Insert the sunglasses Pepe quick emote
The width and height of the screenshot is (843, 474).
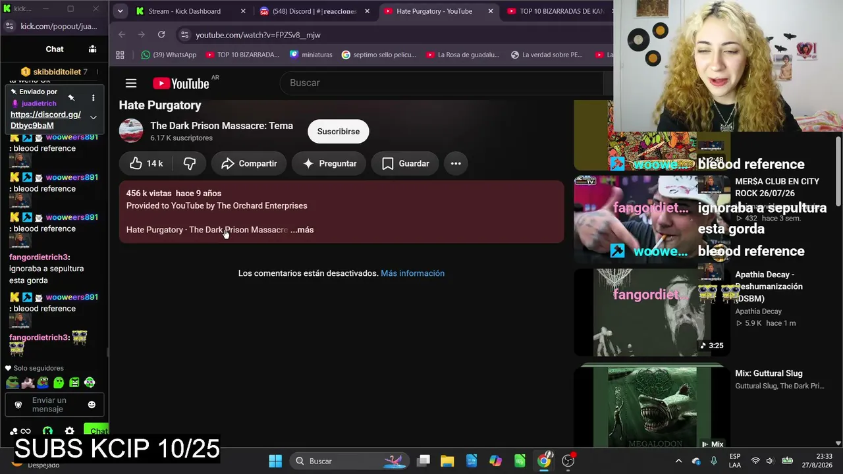tap(13, 382)
